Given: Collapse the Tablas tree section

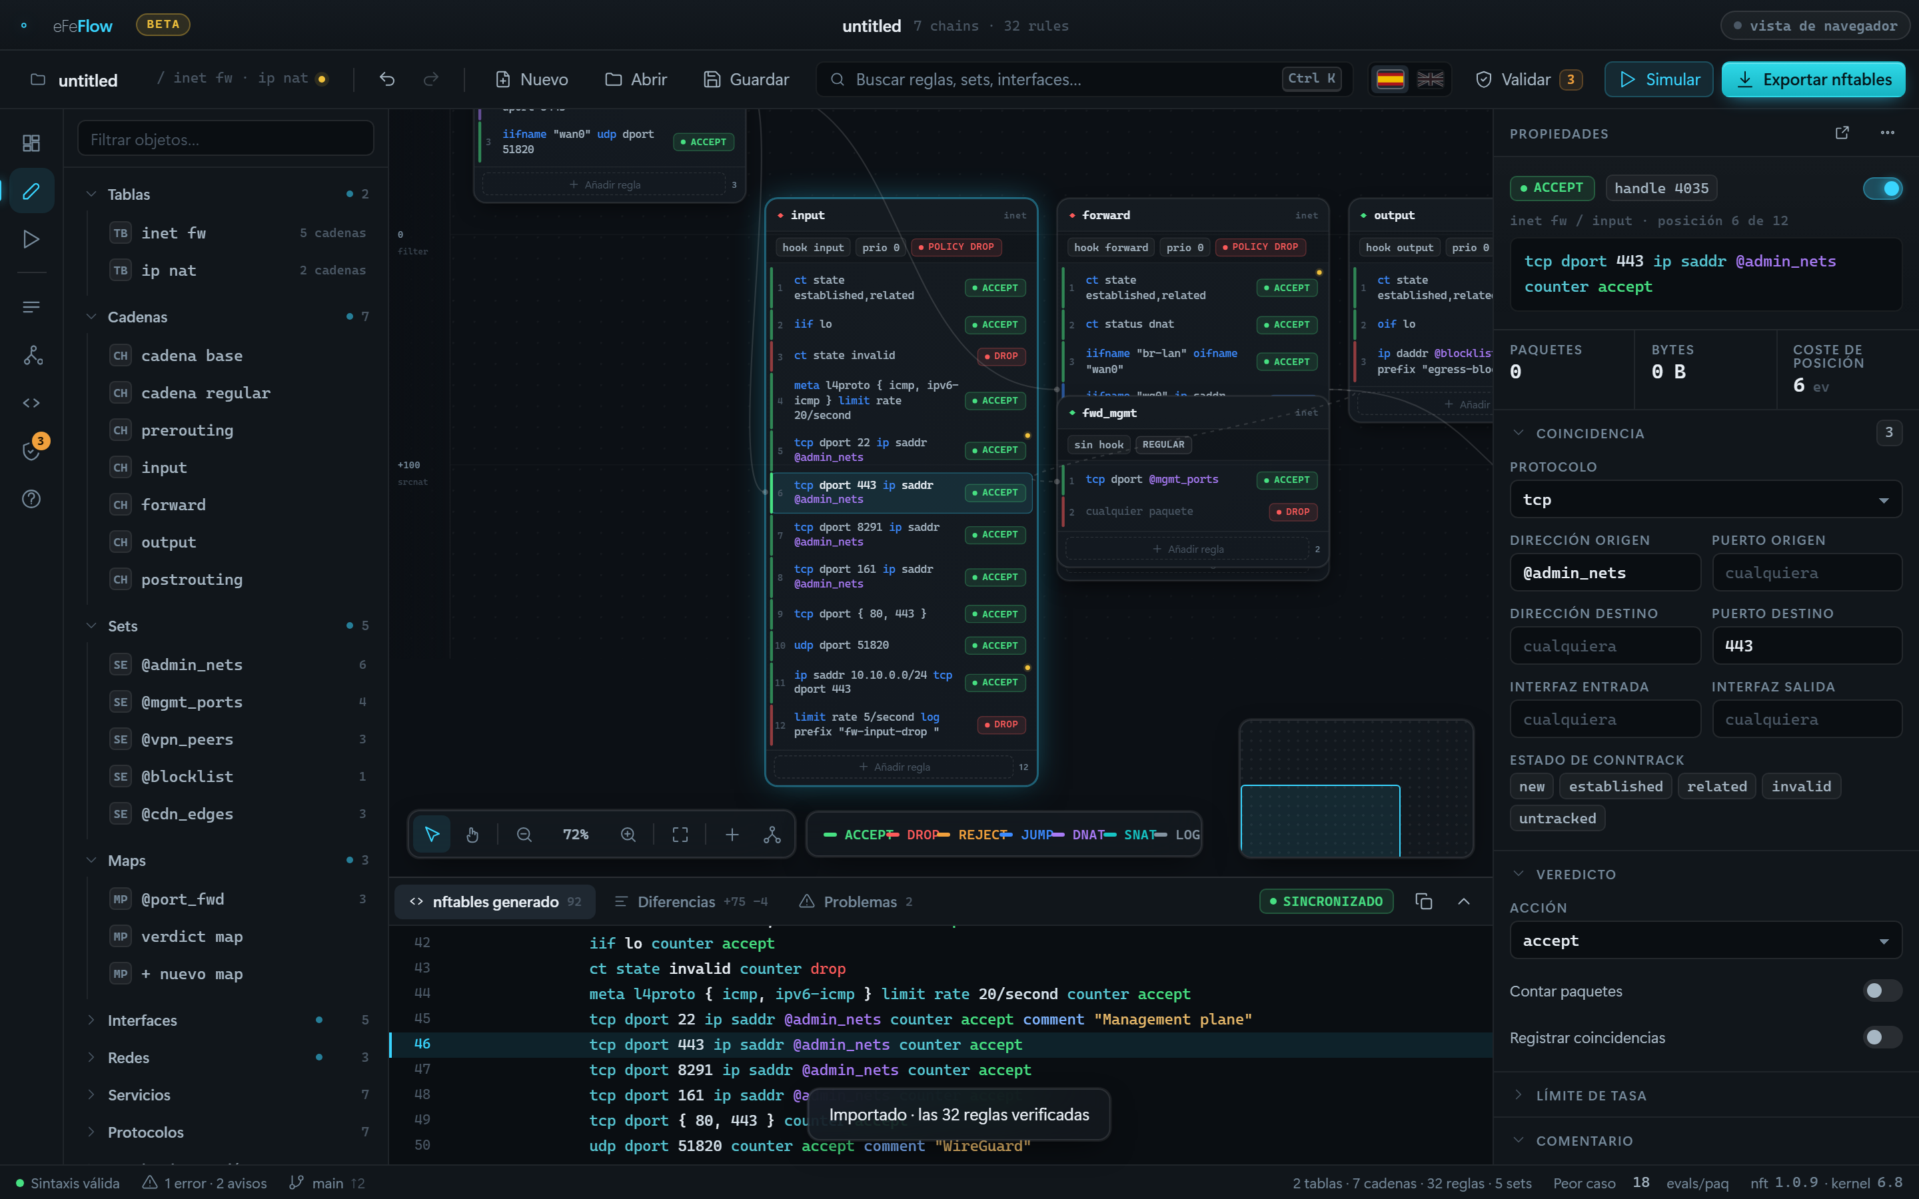Looking at the screenshot, I should click(x=91, y=195).
